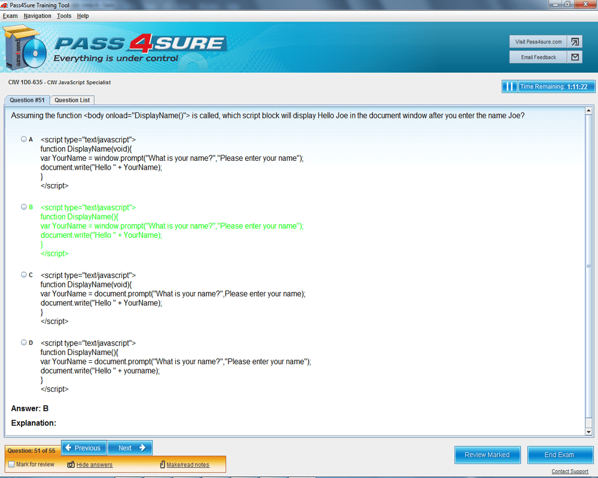The image size is (598, 478).
Task: Click 'Question: 51 of 55' counter
Action: [31, 451]
